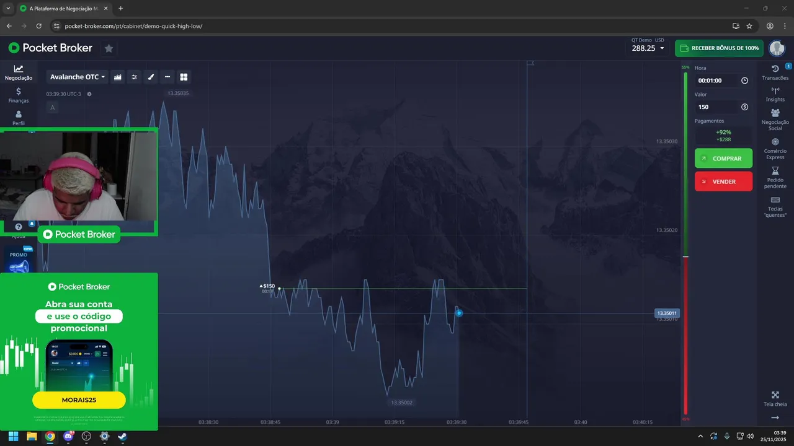The width and height of the screenshot is (794, 446).
Task: Click the horizontal line dash tool
Action: pyautogui.click(x=167, y=77)
